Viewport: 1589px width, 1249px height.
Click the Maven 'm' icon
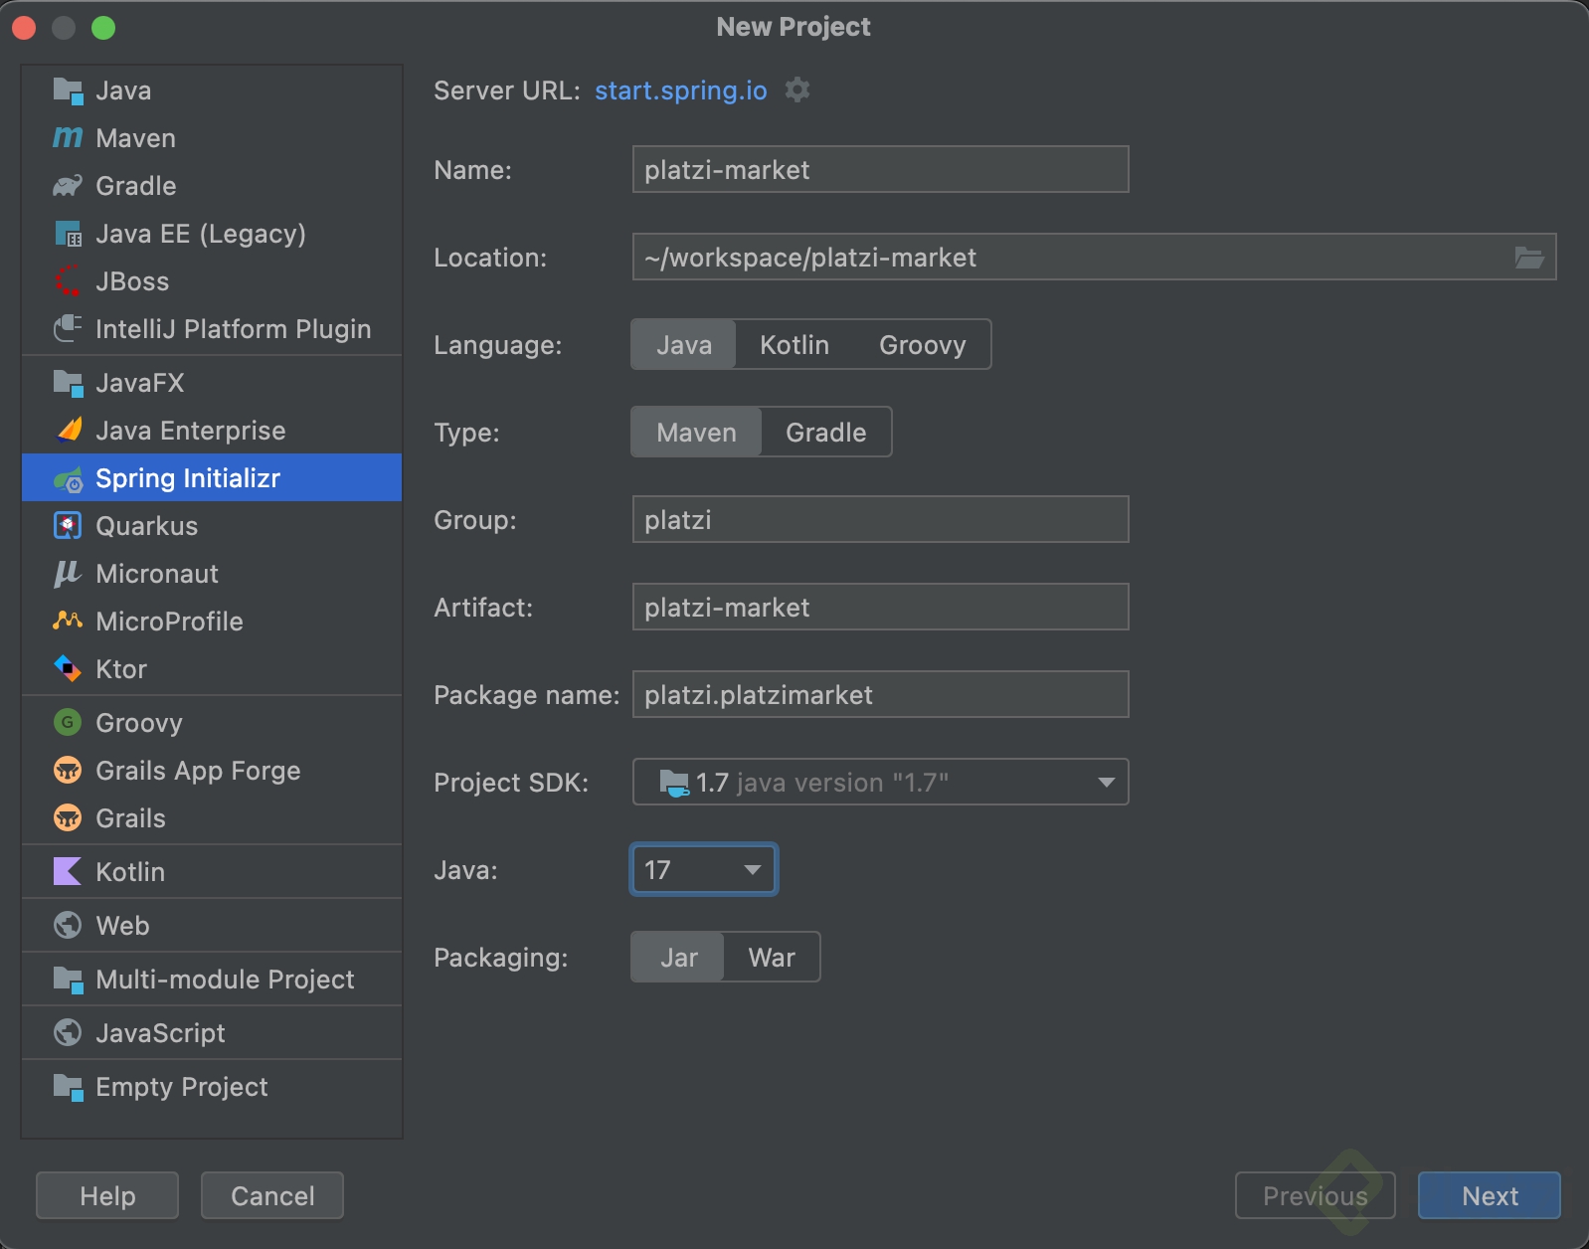click(x=68, y=137)
